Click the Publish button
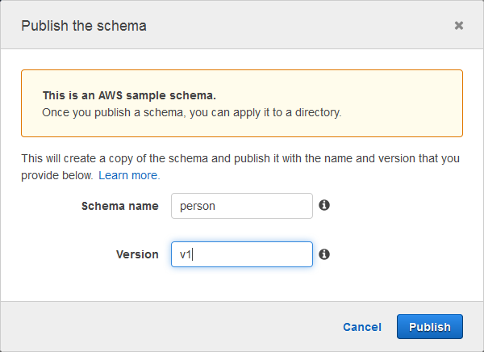The image size is (484, 352). (x=429, y=326)
